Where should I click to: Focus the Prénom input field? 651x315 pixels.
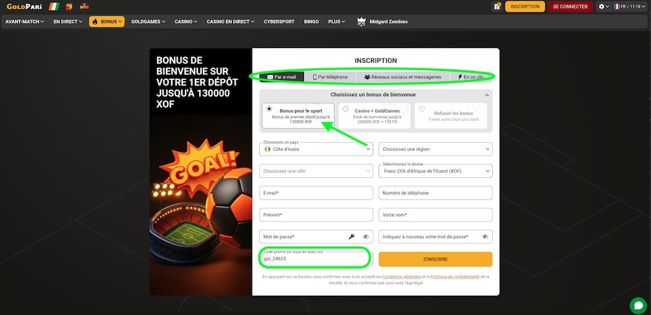coord(316,215)
